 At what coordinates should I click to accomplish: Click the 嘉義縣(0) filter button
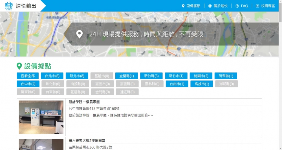[x=127, y=84]
